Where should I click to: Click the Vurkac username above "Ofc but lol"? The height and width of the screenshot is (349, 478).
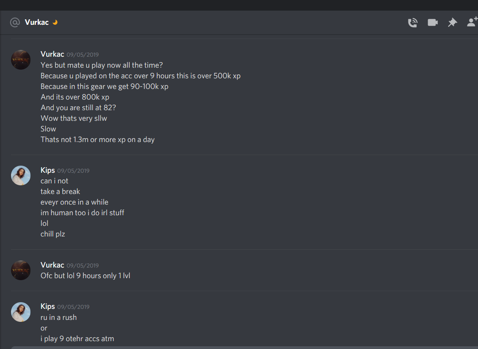52,265
